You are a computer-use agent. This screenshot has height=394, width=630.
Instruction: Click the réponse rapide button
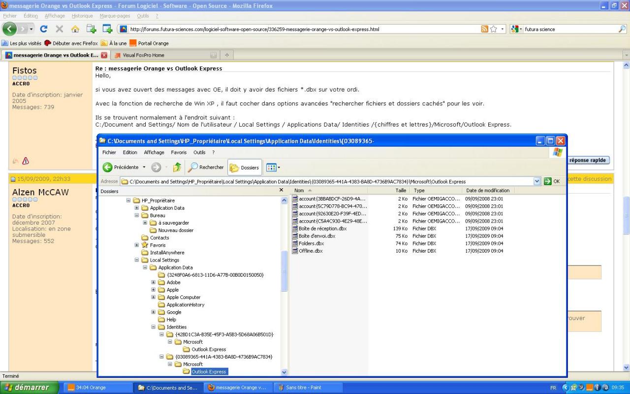[x=589, y=160]
